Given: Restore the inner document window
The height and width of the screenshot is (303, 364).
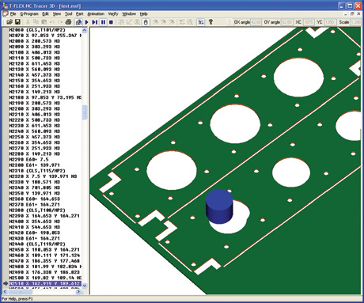Looking at the screenshot, I should point(352,13).
